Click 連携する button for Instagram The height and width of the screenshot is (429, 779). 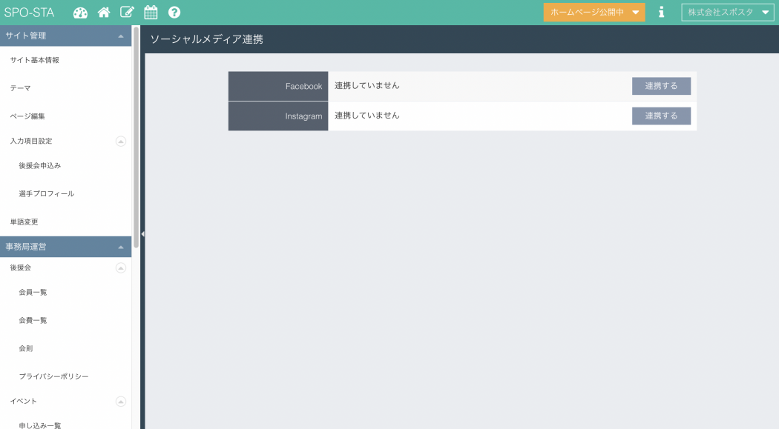661,116
